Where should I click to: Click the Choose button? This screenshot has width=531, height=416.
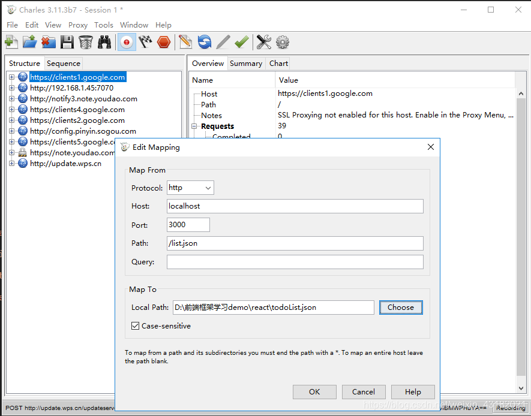(401, 308)
